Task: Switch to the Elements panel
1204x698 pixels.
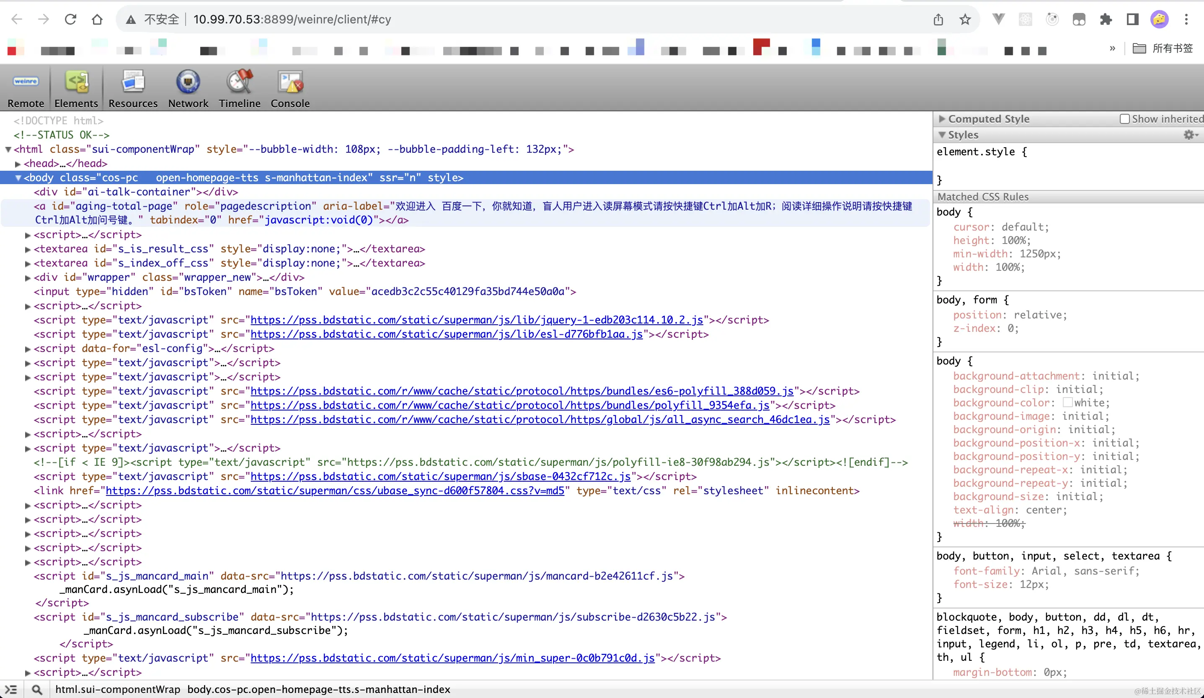Action: 76,89
